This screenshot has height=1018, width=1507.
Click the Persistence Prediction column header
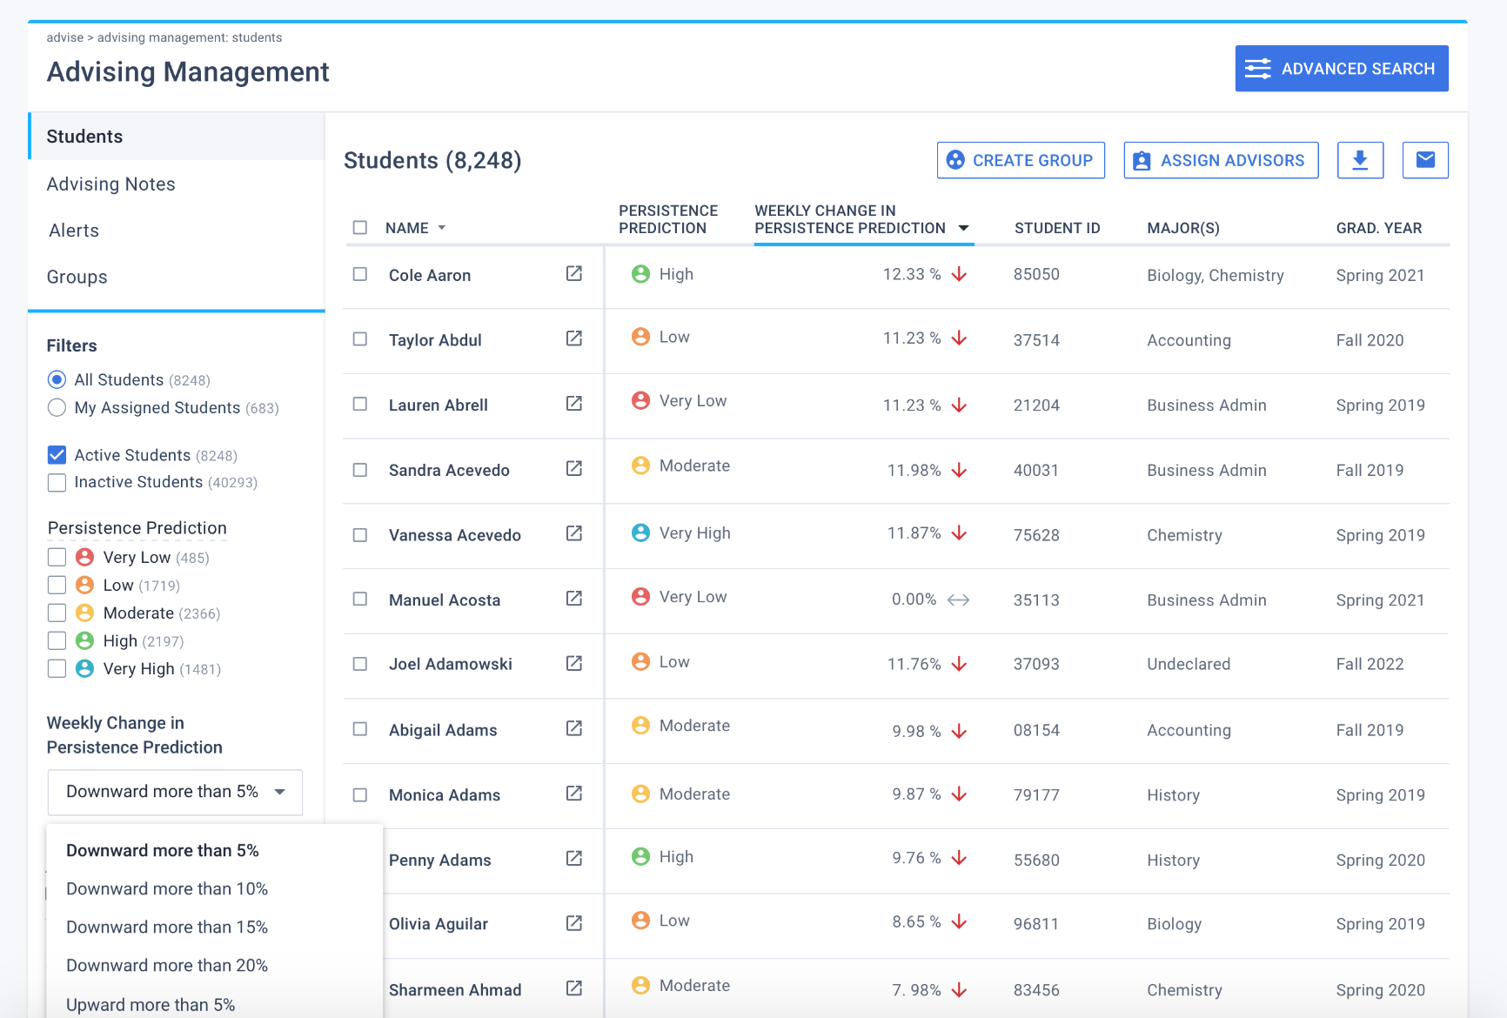(x=668, y=219)
